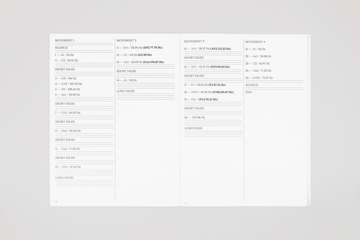Click entry 10 — Fx1 / 47.60 Hz
The image size is (360, 240).
(x=68, y=167)
